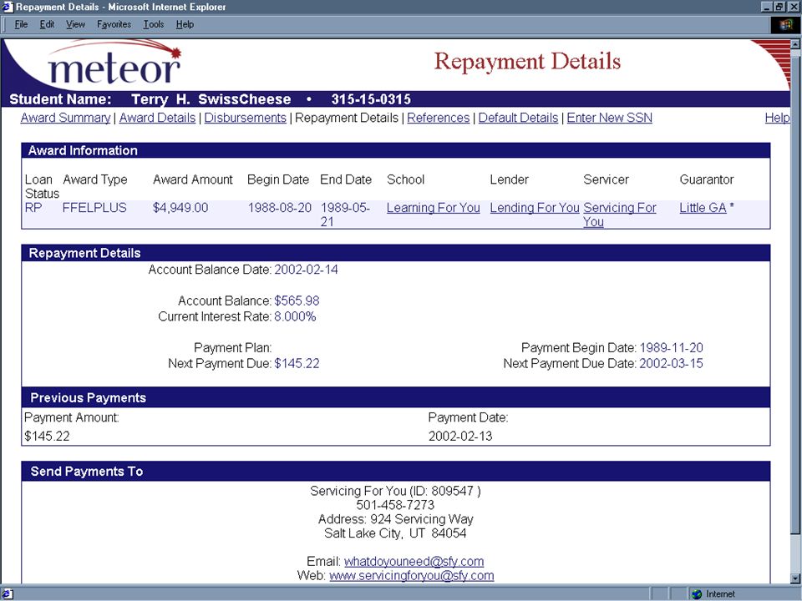Click previous payment date 2002-02-13
Viewport: 802px width, 601px height.
coord(460,436)
